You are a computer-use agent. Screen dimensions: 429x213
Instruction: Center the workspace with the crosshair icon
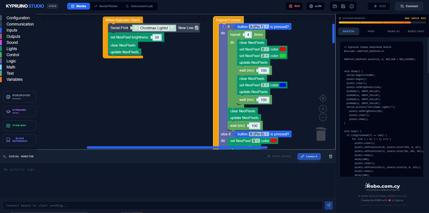point(323,98)
